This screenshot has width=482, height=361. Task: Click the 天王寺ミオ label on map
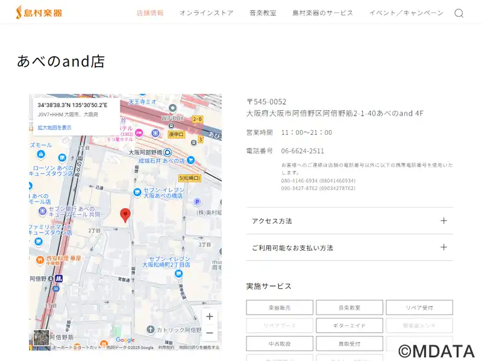(142, 102)
